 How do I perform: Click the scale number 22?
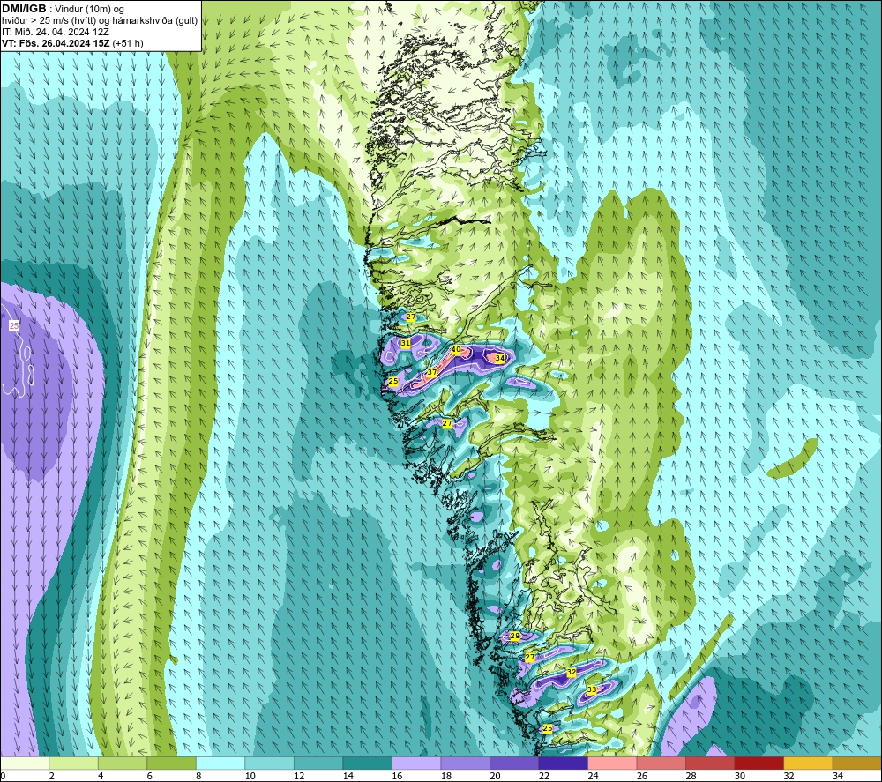tap(544, 776)
